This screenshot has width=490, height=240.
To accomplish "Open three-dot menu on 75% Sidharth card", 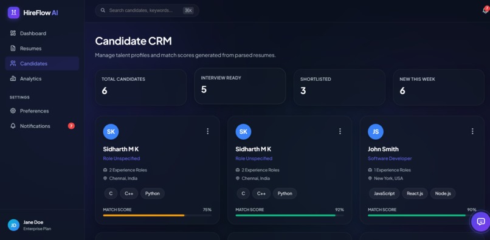I will 207,131.
